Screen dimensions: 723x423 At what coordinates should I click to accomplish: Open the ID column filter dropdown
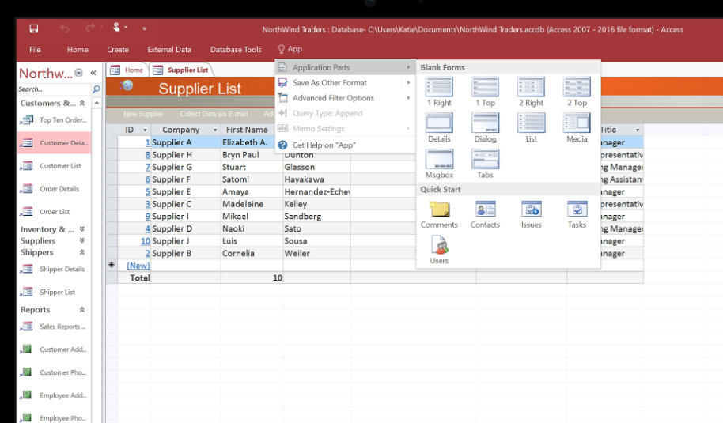click(145, 130)
